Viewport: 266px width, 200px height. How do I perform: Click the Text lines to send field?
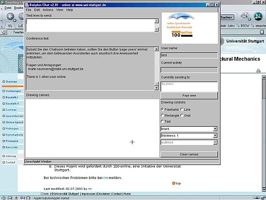pyautogui.click(x=90, y=25)
